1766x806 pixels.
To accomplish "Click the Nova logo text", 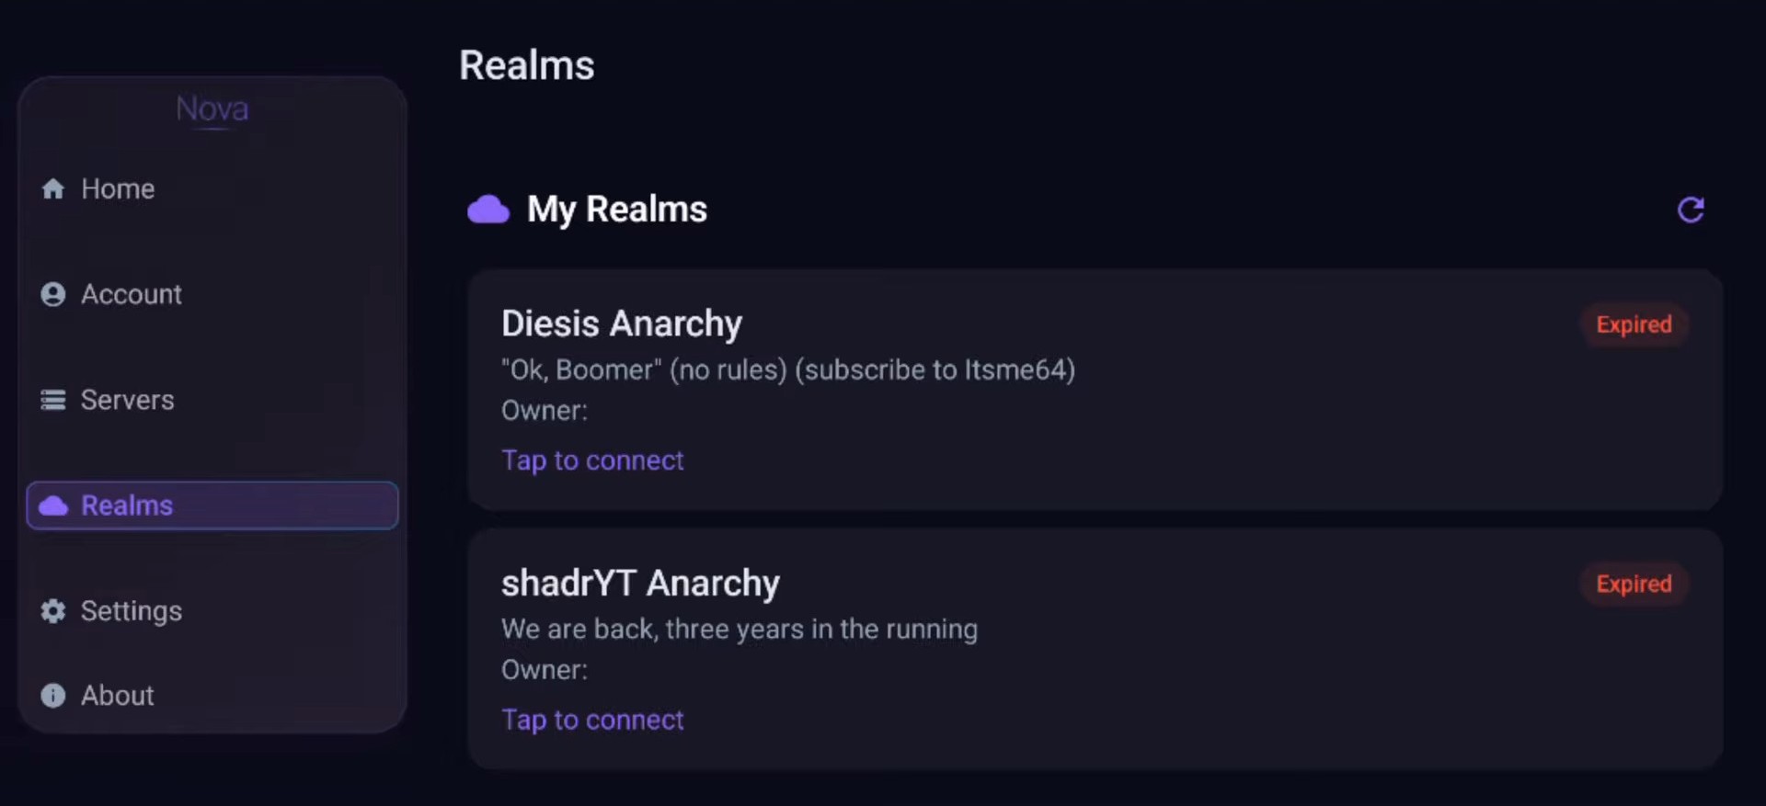I will [x=212, y=108].
